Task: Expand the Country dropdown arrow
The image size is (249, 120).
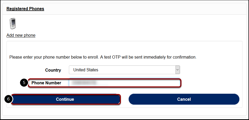Action: (x=178, y=70)
